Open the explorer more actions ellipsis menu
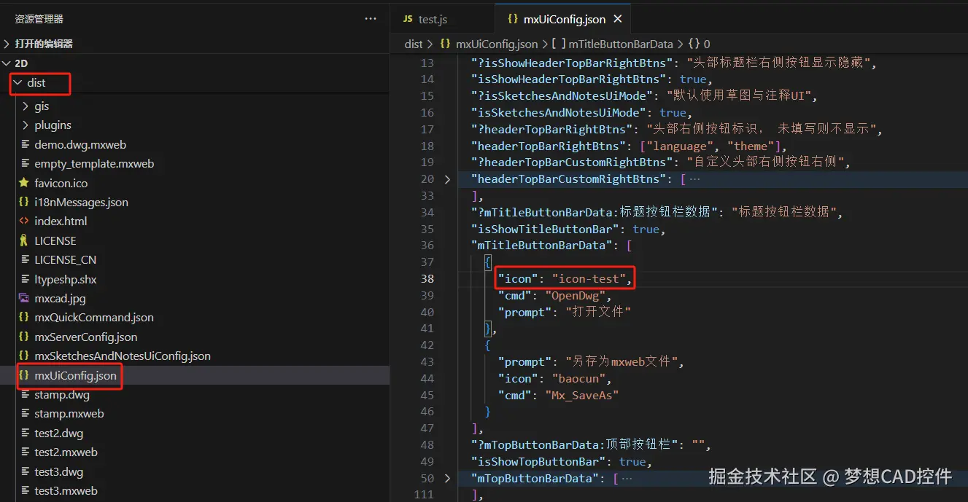Viewport: 968px width, 502px height. click(x=371, y=19)
